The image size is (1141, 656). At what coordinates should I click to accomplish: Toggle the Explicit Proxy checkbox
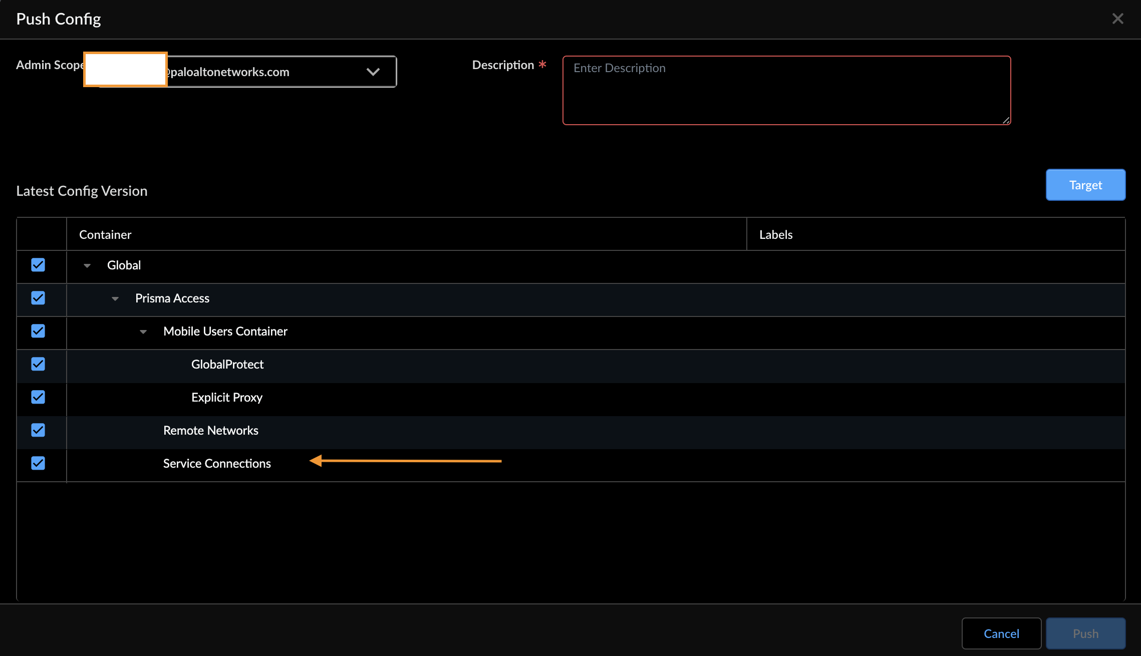coord(38,397)
